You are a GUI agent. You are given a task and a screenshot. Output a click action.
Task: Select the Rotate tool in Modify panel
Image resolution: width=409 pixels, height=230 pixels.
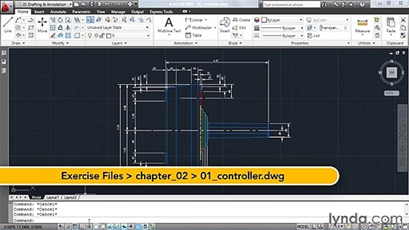coord(60,20)
